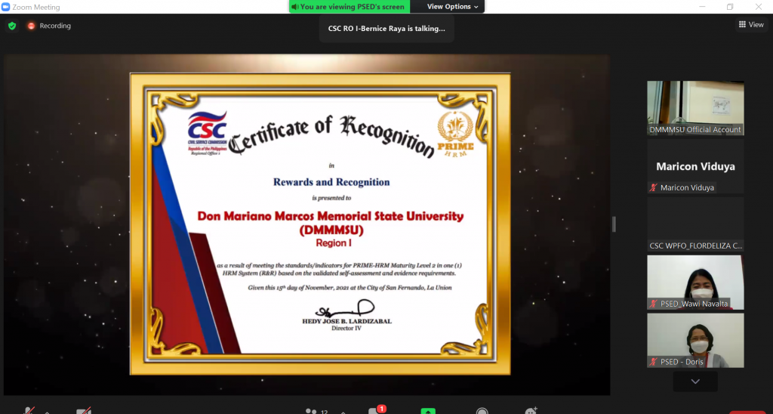Image resolution: width=773 pixels, height=414 pixels.
Task: Click the green encryption shield icon
Action: click(x=12, y=26)
